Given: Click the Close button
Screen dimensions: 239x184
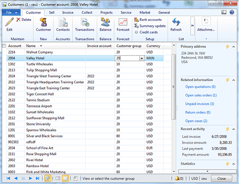Looking at the screenshot, I should (221, 178).
